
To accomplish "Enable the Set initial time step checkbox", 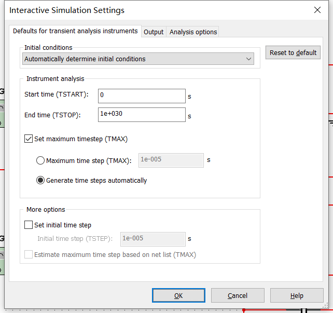I will pos(29,225).
